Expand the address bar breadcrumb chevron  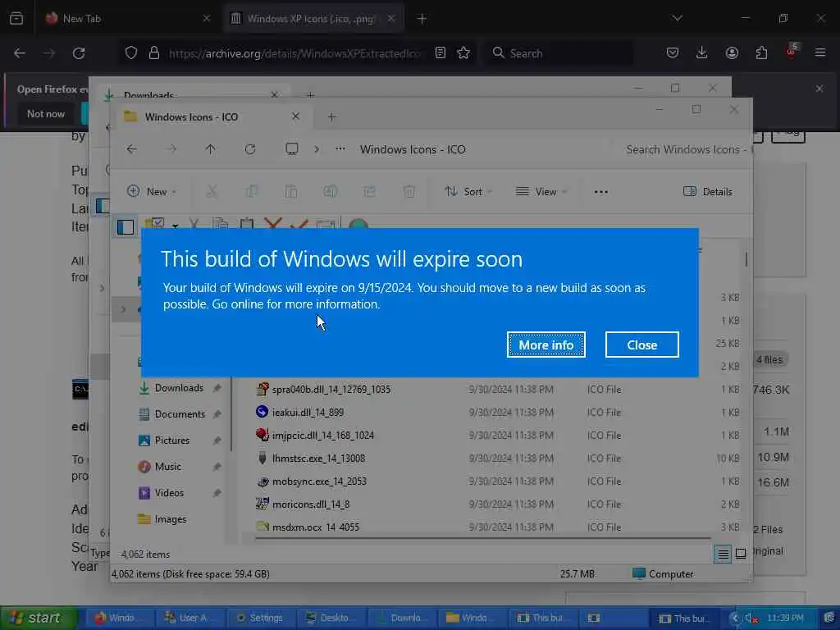point(317,149)
